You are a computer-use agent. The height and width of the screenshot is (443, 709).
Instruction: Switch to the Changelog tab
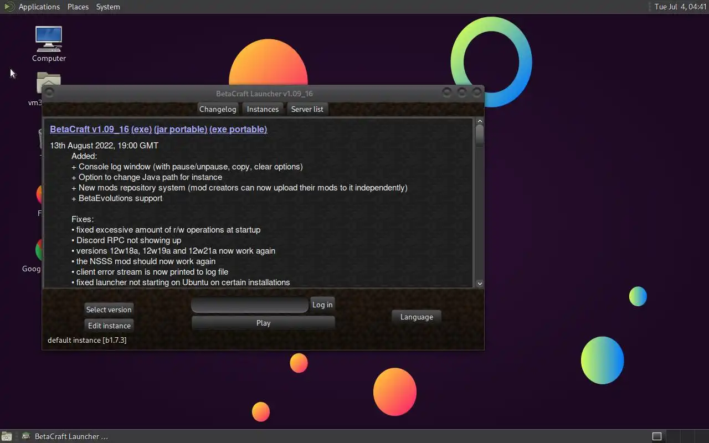point(218,109)
